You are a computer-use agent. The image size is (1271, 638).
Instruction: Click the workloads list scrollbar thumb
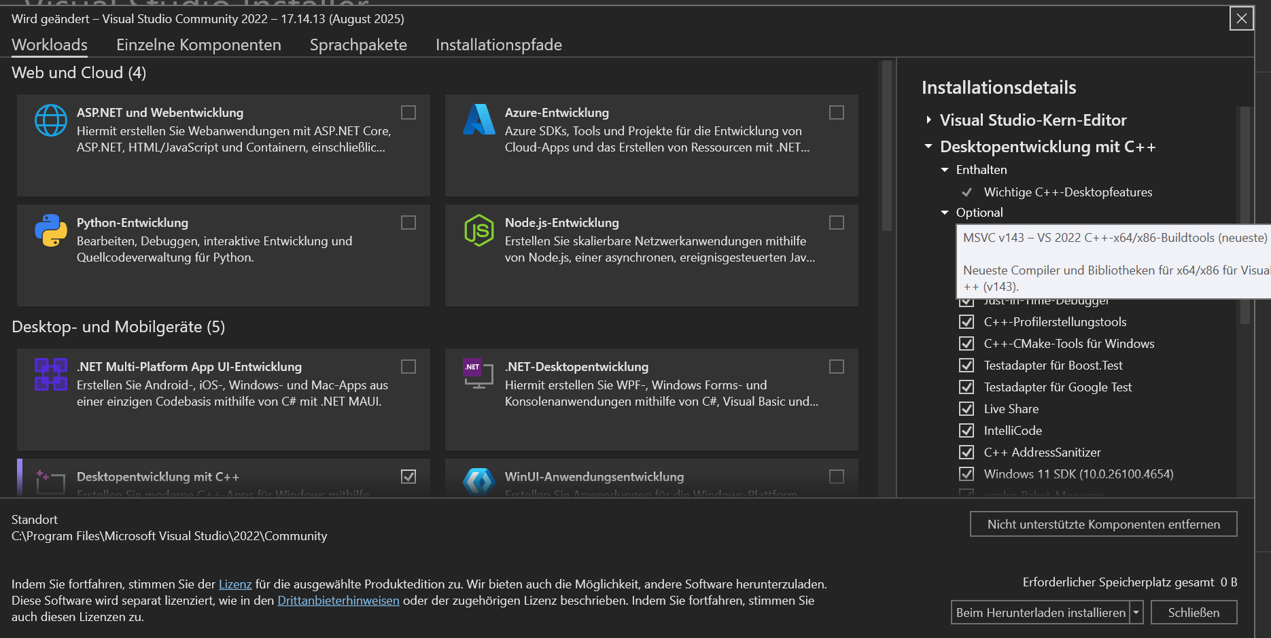click(886, 146)
